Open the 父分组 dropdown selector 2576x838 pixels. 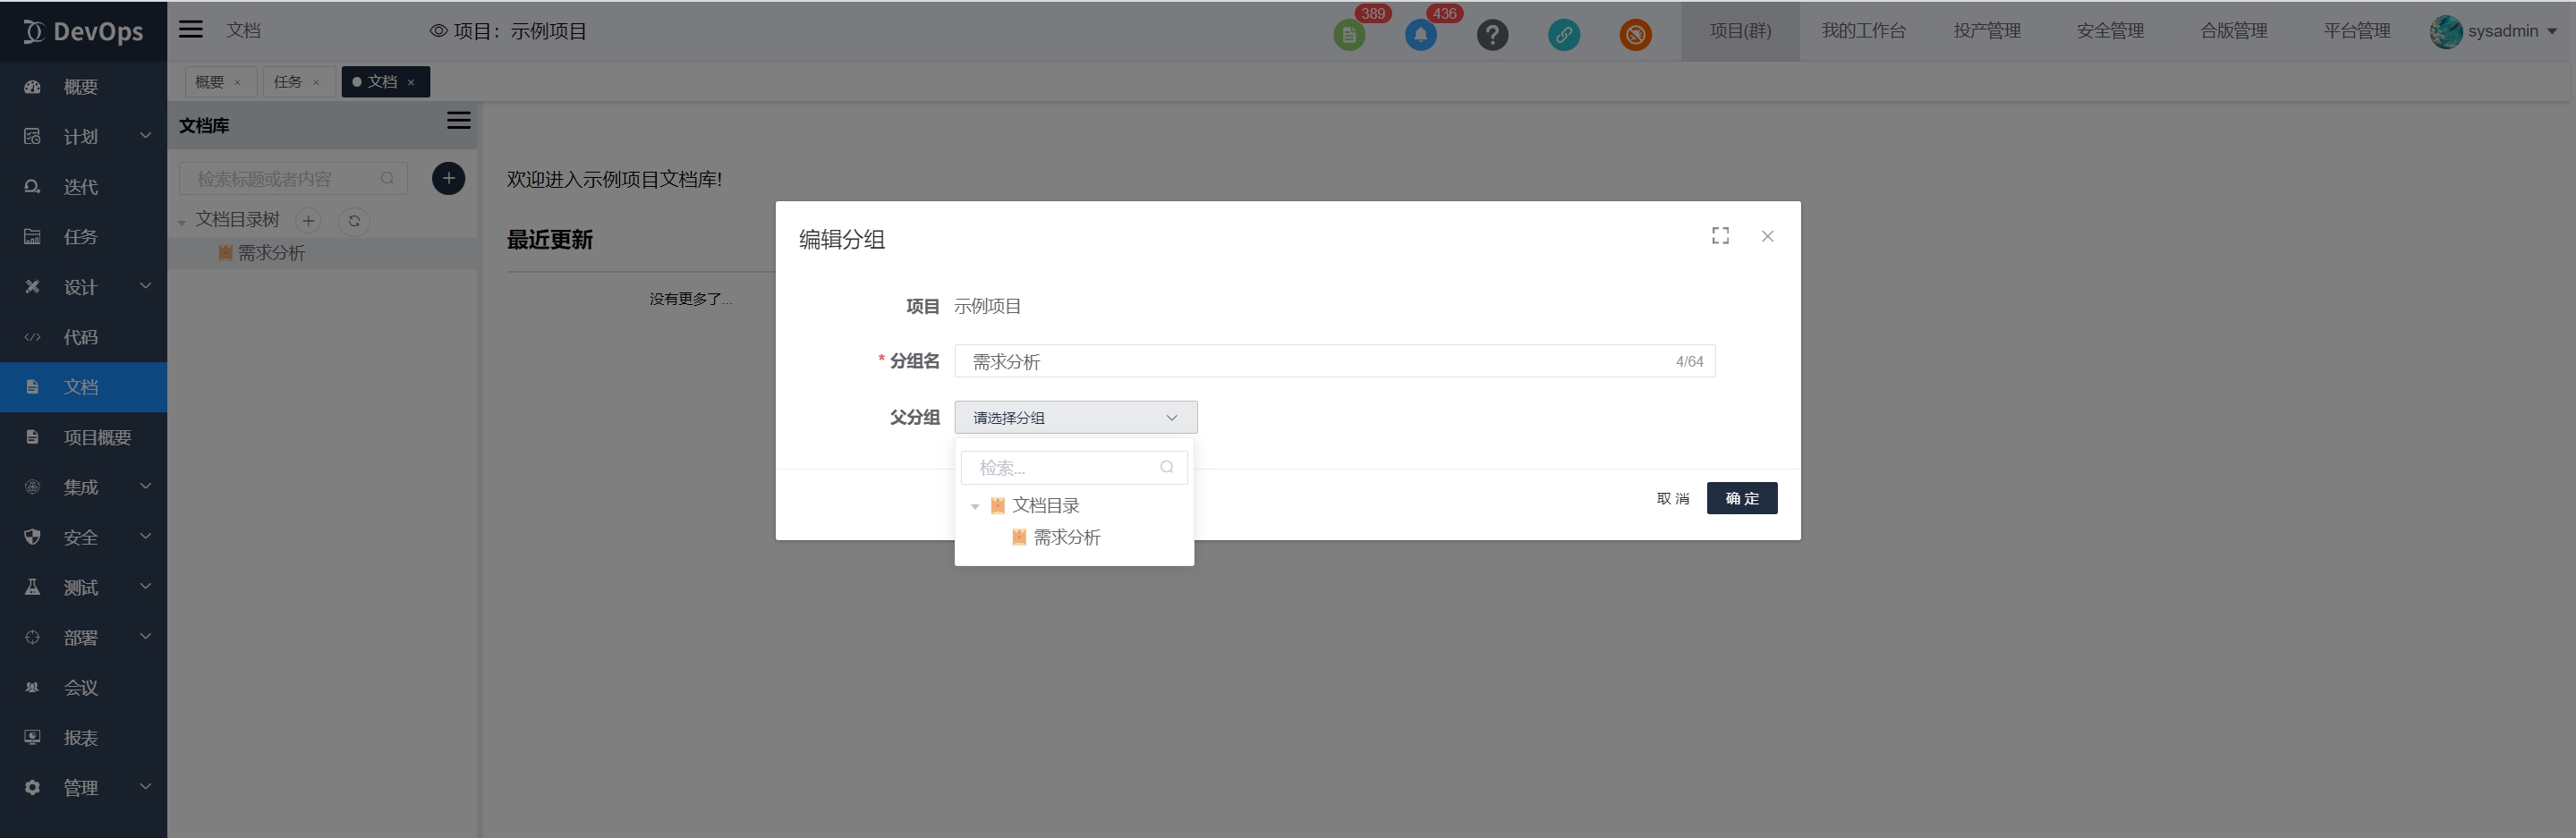[x=1075, y=417]
